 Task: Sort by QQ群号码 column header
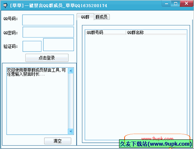pyautogui.click(x=105, y=33)
